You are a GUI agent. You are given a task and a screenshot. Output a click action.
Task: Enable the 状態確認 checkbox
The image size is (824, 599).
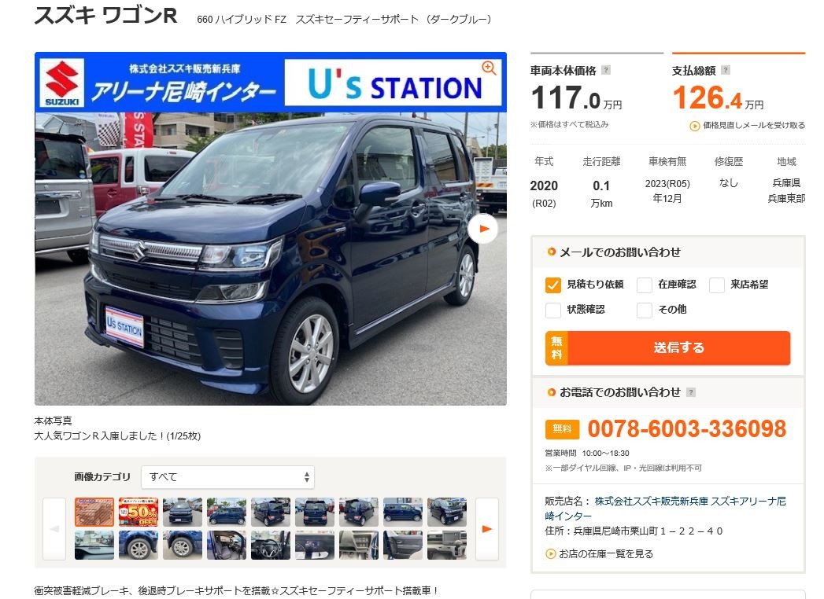tap(552, 311)
